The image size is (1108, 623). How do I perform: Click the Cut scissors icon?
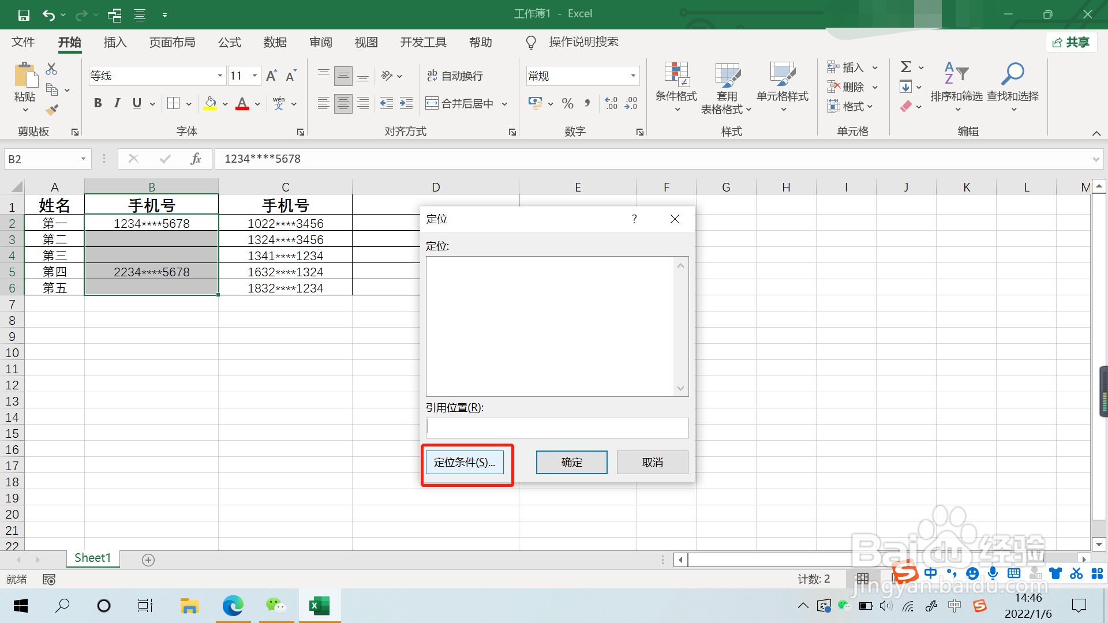click(51, 69)
